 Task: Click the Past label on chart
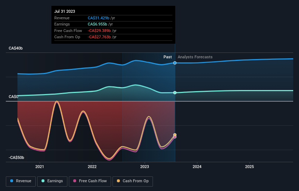tap(168, 57)
